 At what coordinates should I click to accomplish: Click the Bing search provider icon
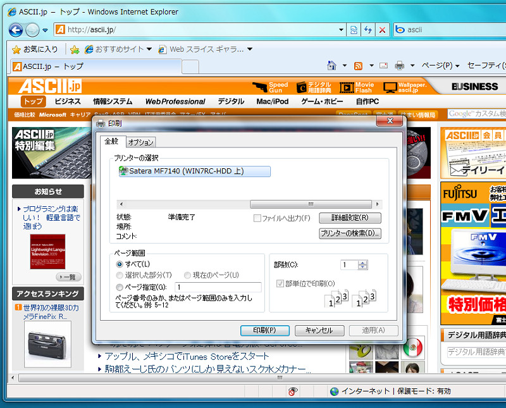tap(400, 30)
